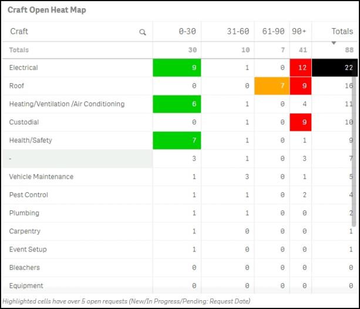
Task: Select the 90+ column header
Action: pyautogui.click(x=299, y=31)
